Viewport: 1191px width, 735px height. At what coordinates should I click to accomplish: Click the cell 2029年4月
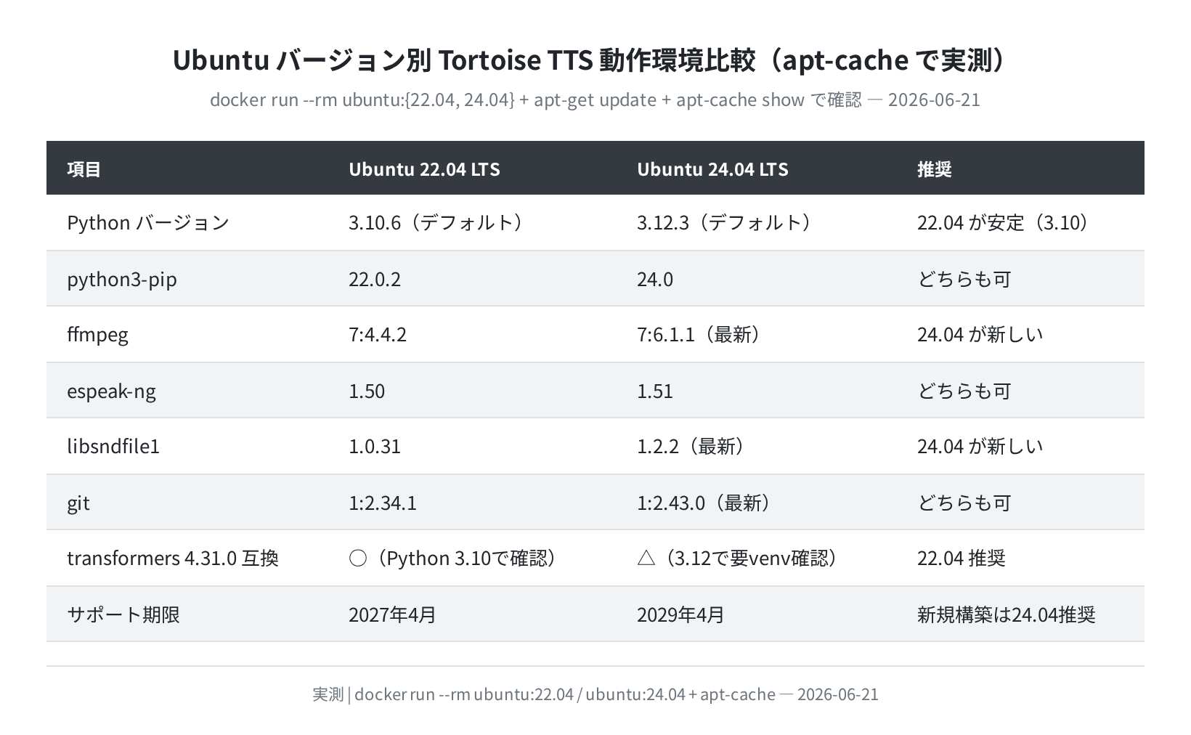[680, 614]
